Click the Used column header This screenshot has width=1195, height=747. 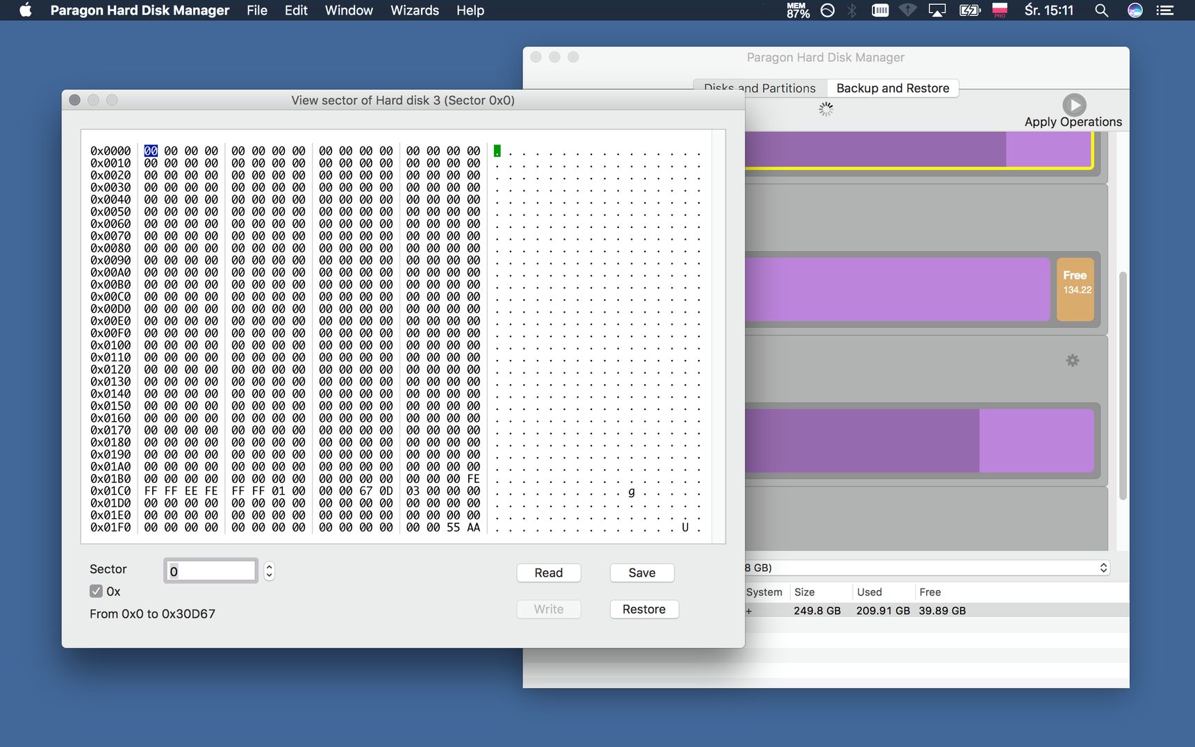pyautogui.click(x=869, y=592)
